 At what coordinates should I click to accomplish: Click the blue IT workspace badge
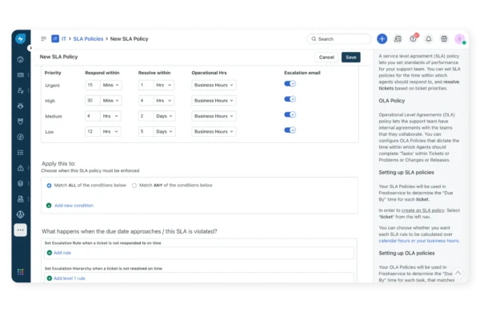55,38
